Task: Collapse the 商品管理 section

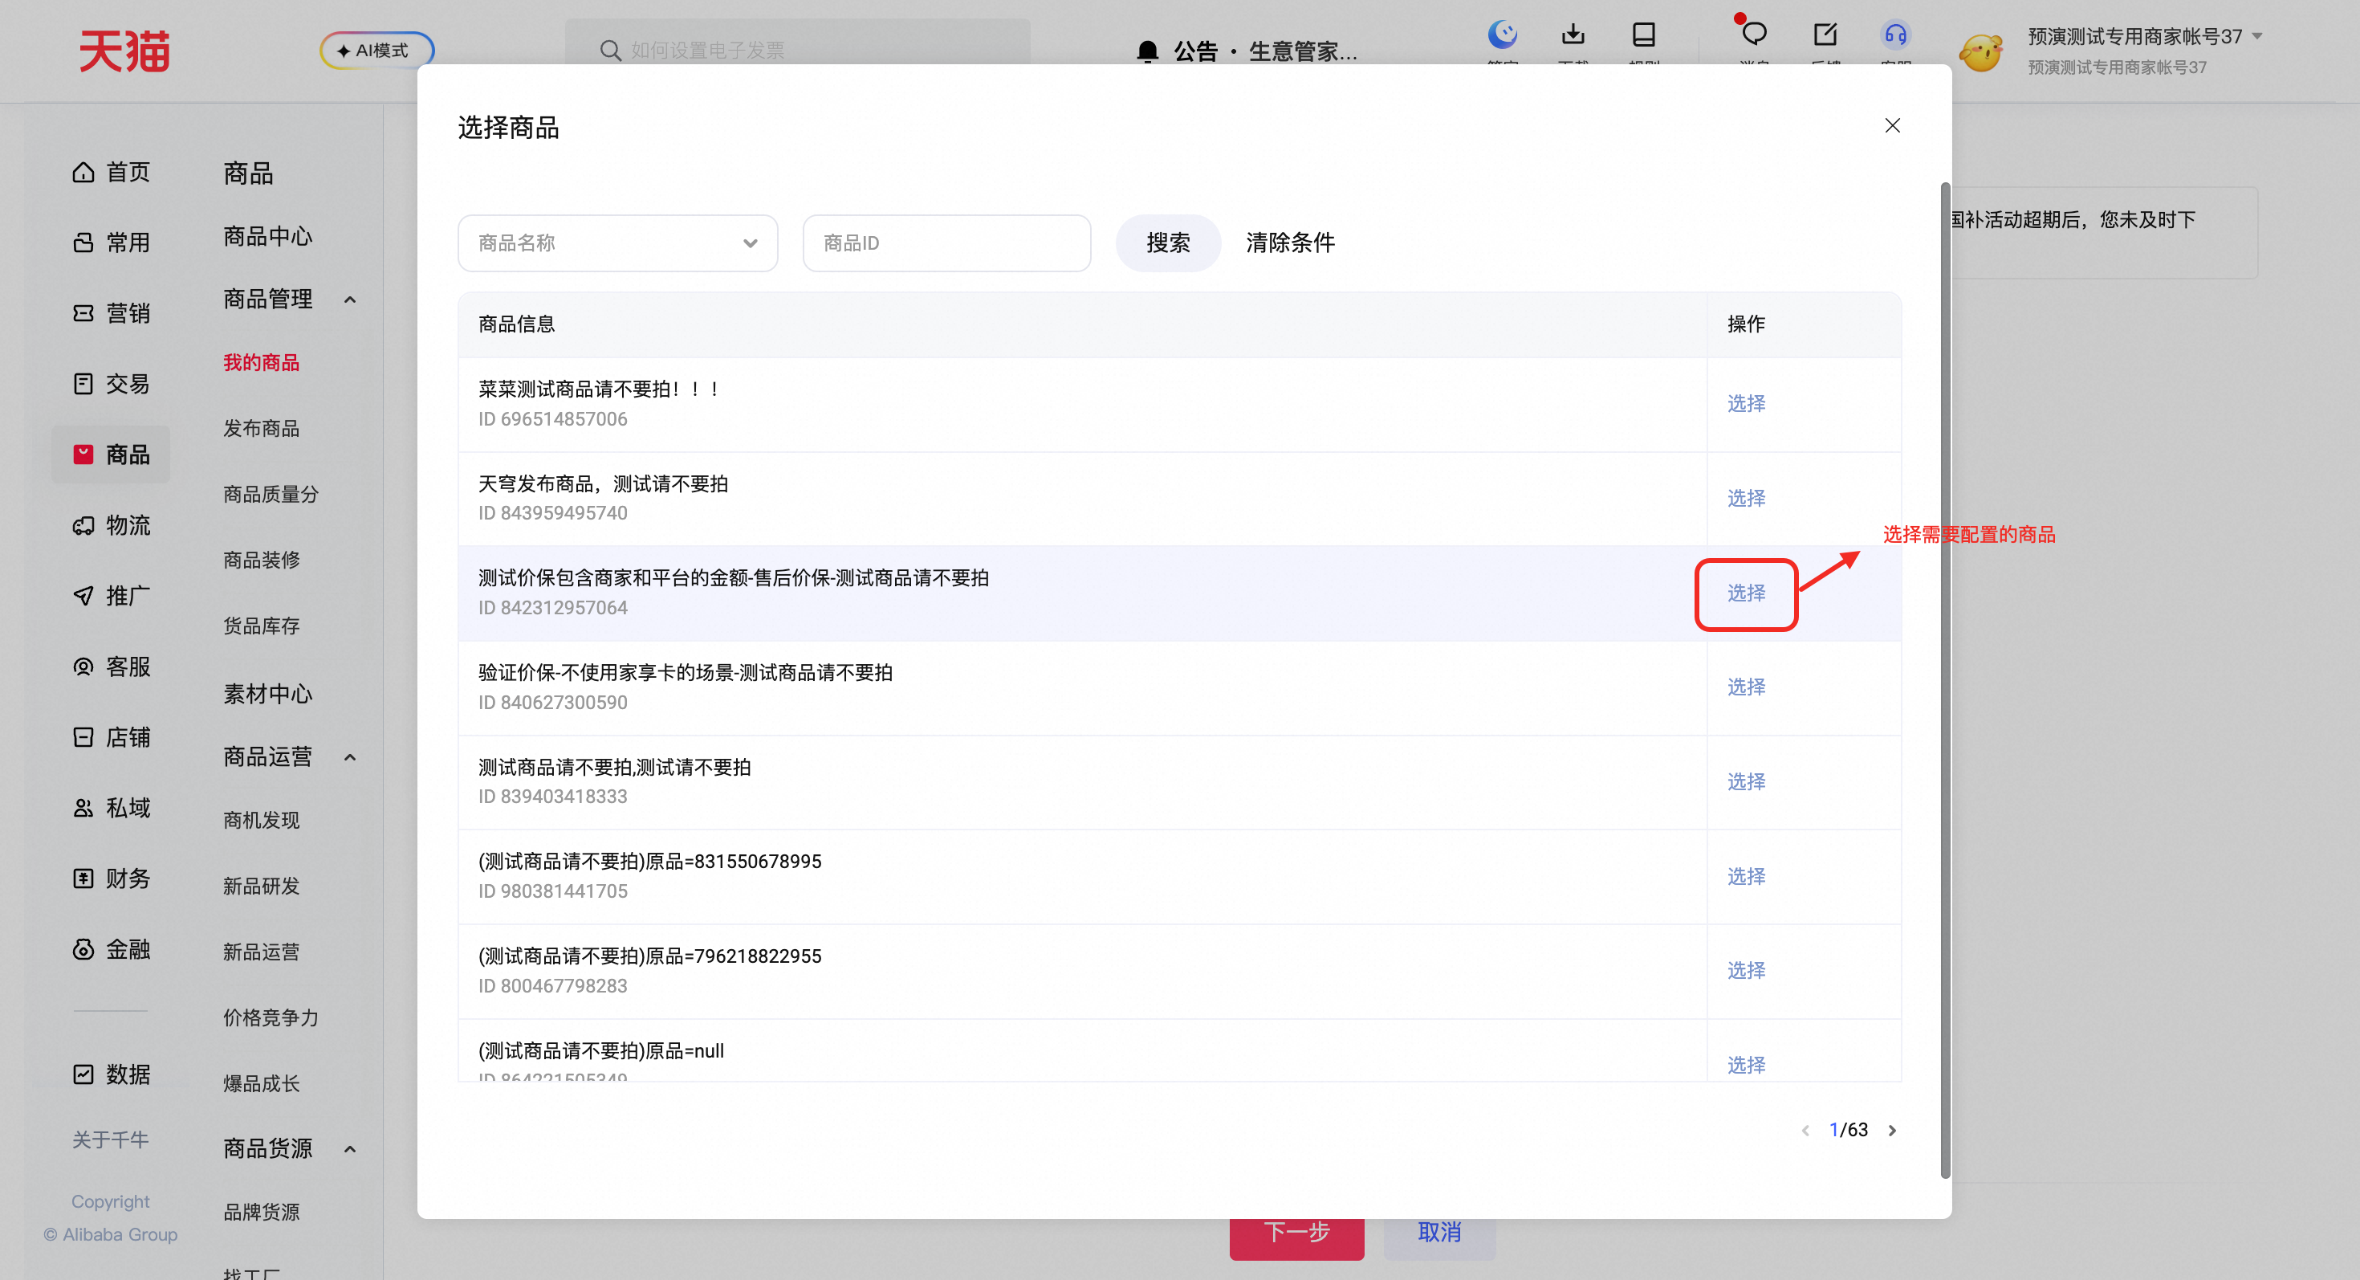Action: [350, 300]
